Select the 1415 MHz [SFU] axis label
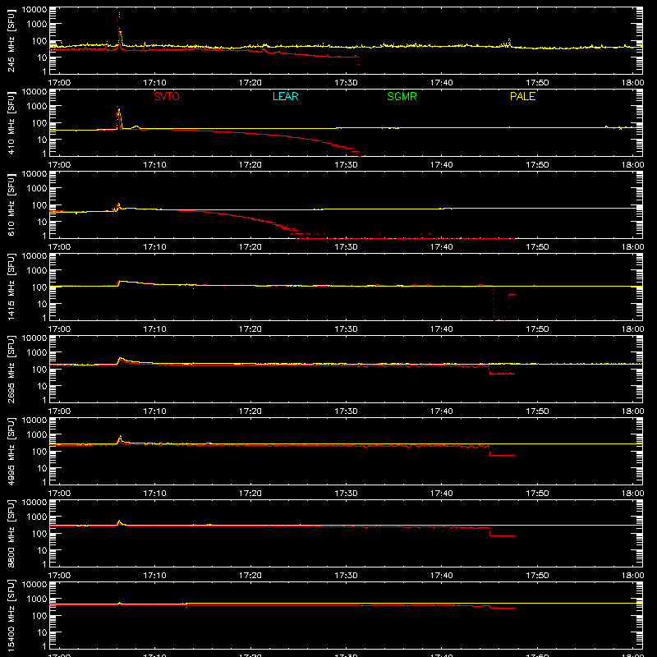657x657 pixels. (11, 287)
